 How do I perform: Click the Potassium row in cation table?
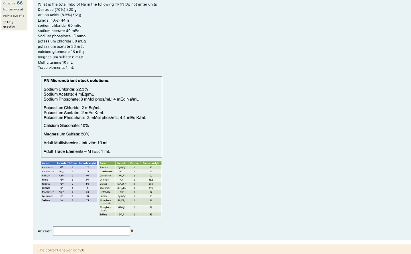(x=69, y=196)
